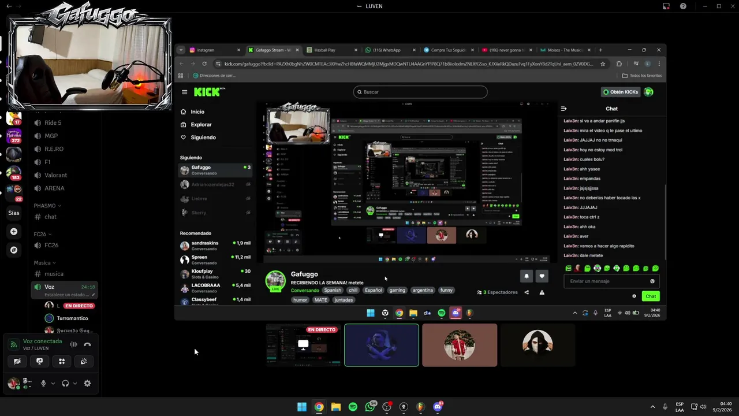Click Discord's LUVEN window title
The image size is (739, 416).
(x=374, y=6)
